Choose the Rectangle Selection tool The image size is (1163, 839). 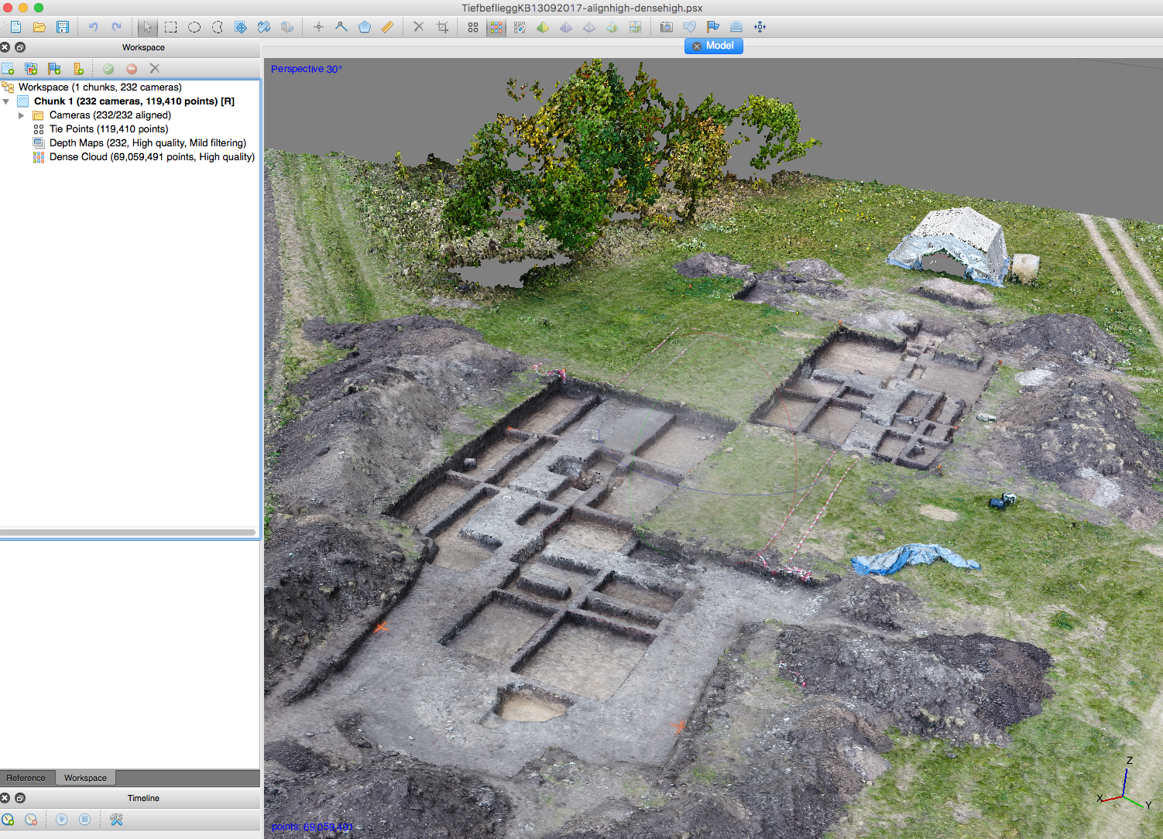pyautogui.click(x=171, y=27)
